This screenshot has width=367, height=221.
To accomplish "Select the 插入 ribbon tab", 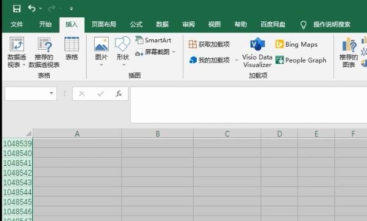I will [x=71, y=25].
